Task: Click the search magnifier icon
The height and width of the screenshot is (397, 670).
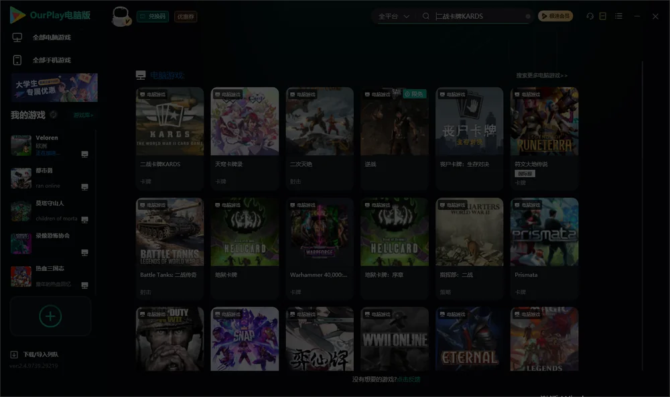Action: (425, 16)
